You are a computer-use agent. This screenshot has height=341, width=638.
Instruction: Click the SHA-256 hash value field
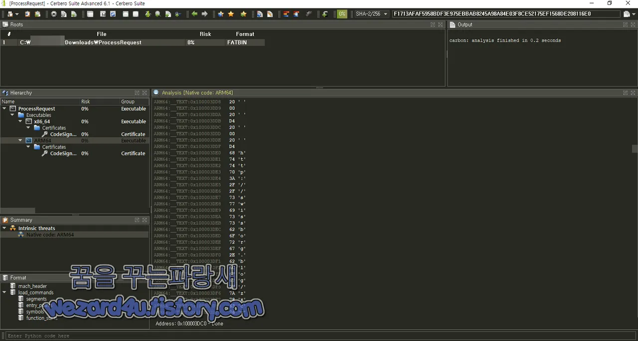pyautogui.click(x=506, y=14)
